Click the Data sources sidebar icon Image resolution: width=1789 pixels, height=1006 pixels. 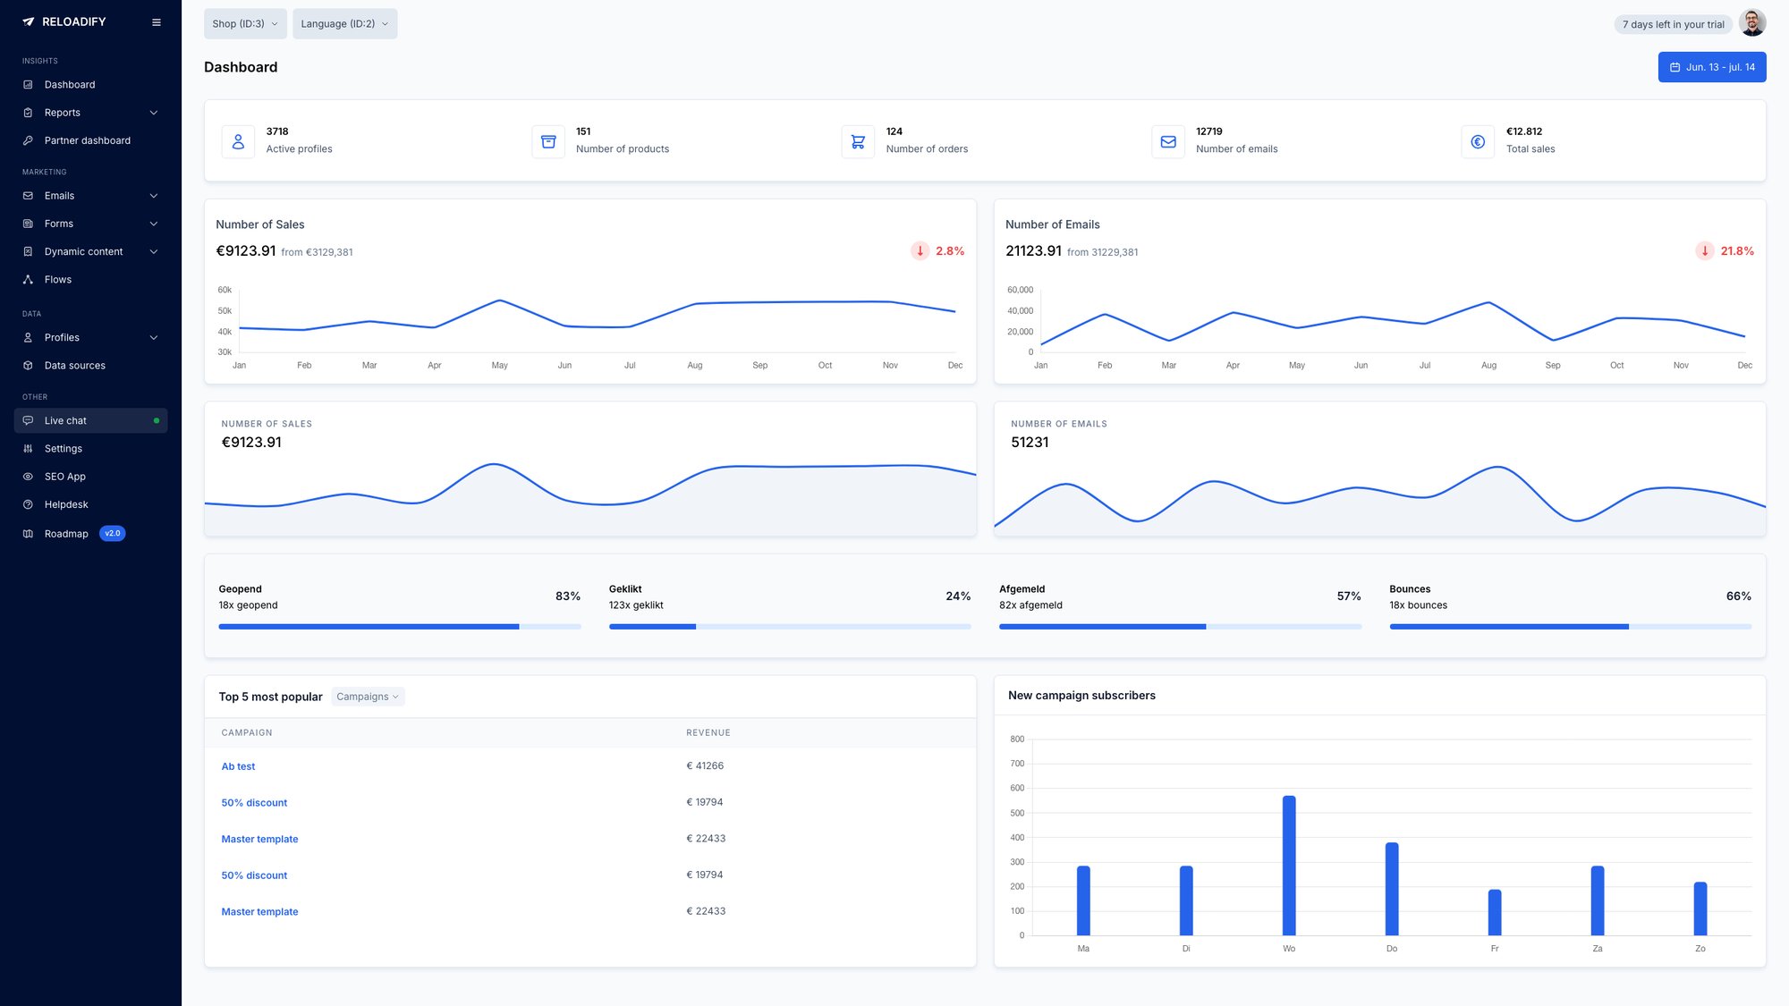point(29,365)
